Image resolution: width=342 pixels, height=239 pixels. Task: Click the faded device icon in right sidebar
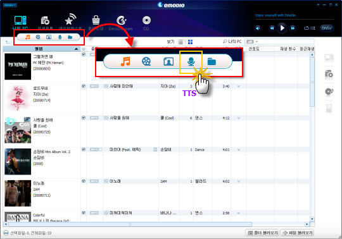click(x=329, y=108)
